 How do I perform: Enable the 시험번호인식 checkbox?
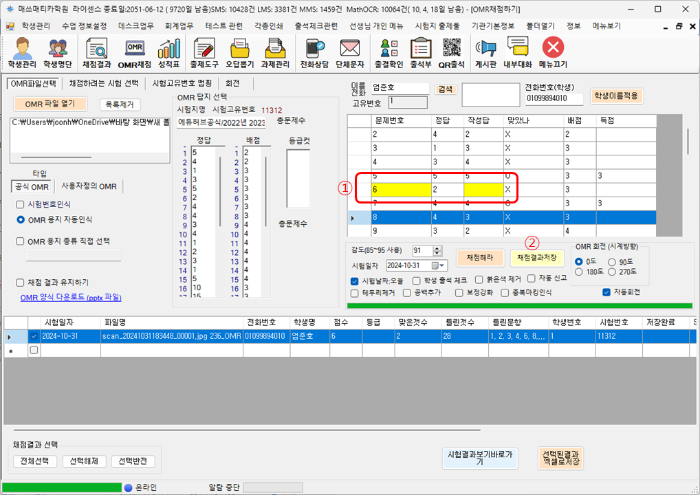(x=21, y=205)
